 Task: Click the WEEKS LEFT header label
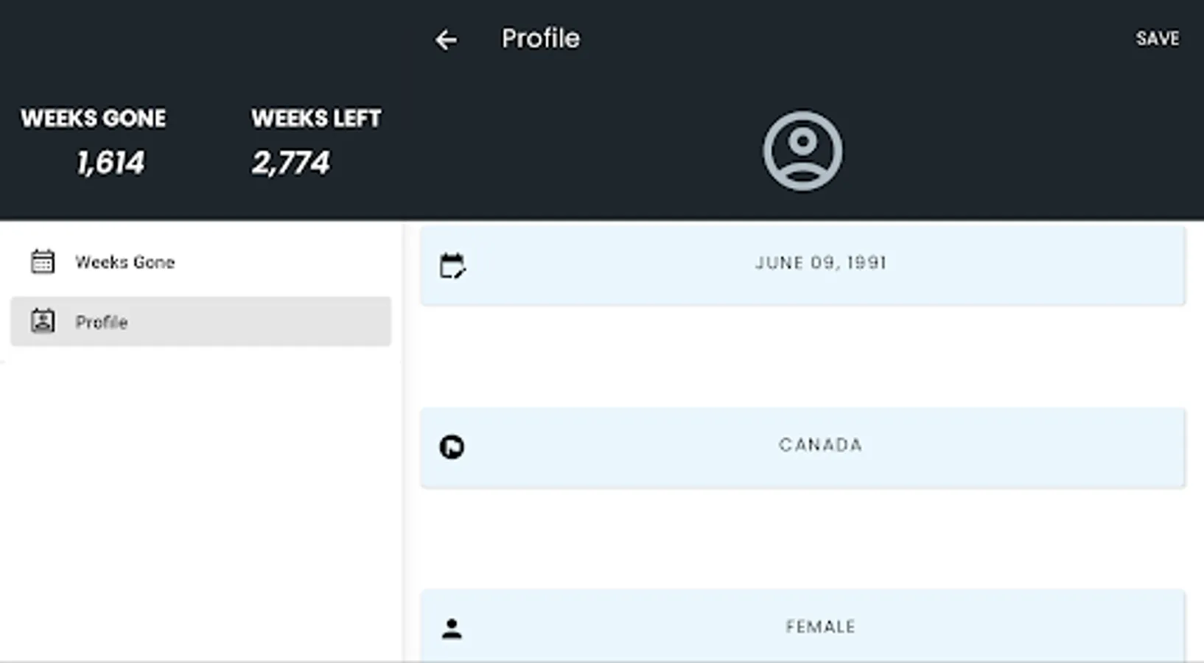(x=316, y=119)
